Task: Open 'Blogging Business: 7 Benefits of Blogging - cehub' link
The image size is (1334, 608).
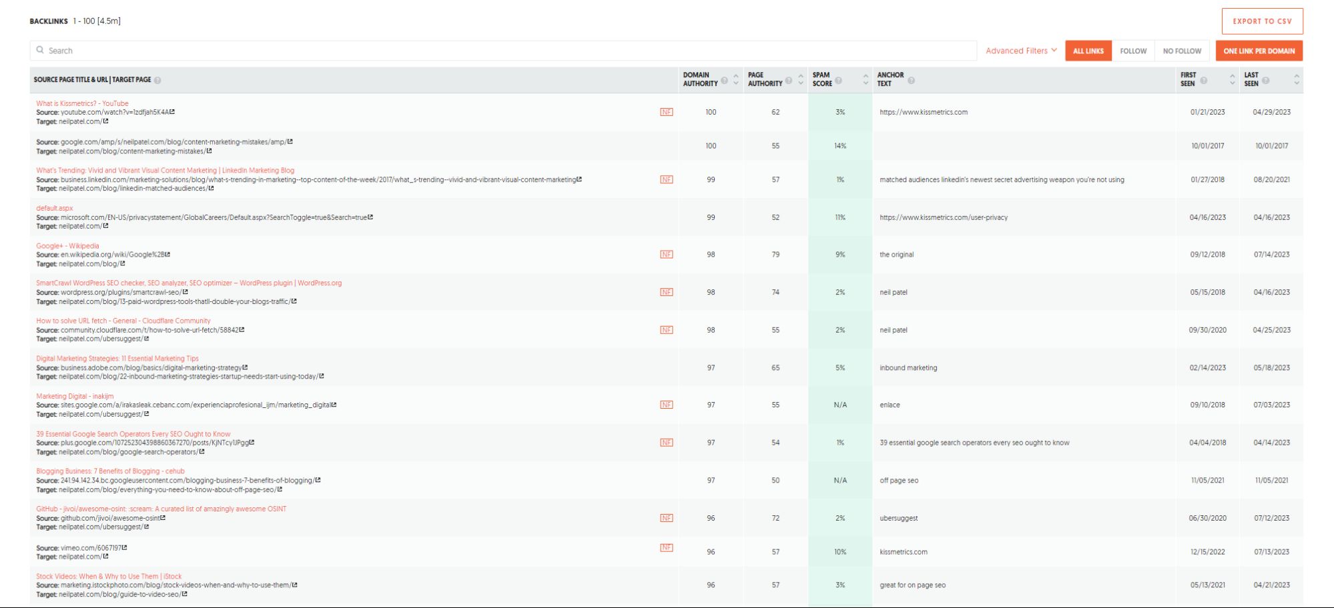Action: point(110,471)
